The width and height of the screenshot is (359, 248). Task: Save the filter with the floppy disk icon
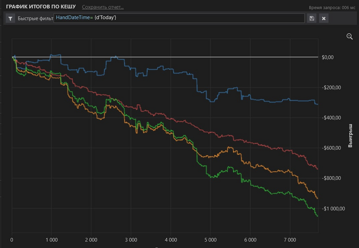[x=312, y=18]
